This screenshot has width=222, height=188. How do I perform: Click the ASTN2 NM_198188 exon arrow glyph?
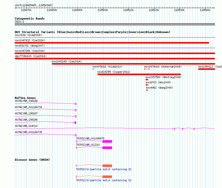(75, 104)
